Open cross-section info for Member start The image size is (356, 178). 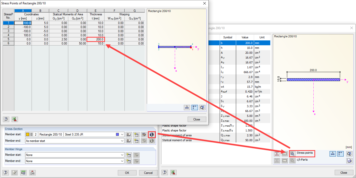(x=152, y=134)
